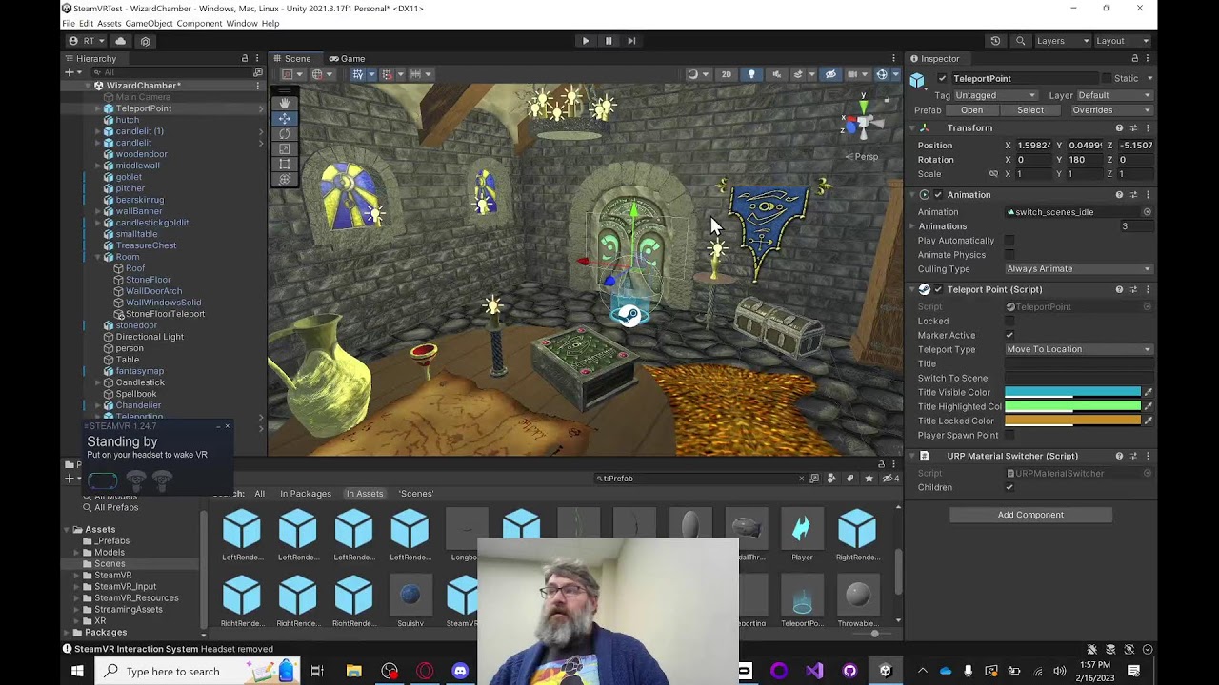Image resolution: width=1219 pixels, height=685 pixels.
Task: Click the favorite star in Project search
Action: (869, 479)
